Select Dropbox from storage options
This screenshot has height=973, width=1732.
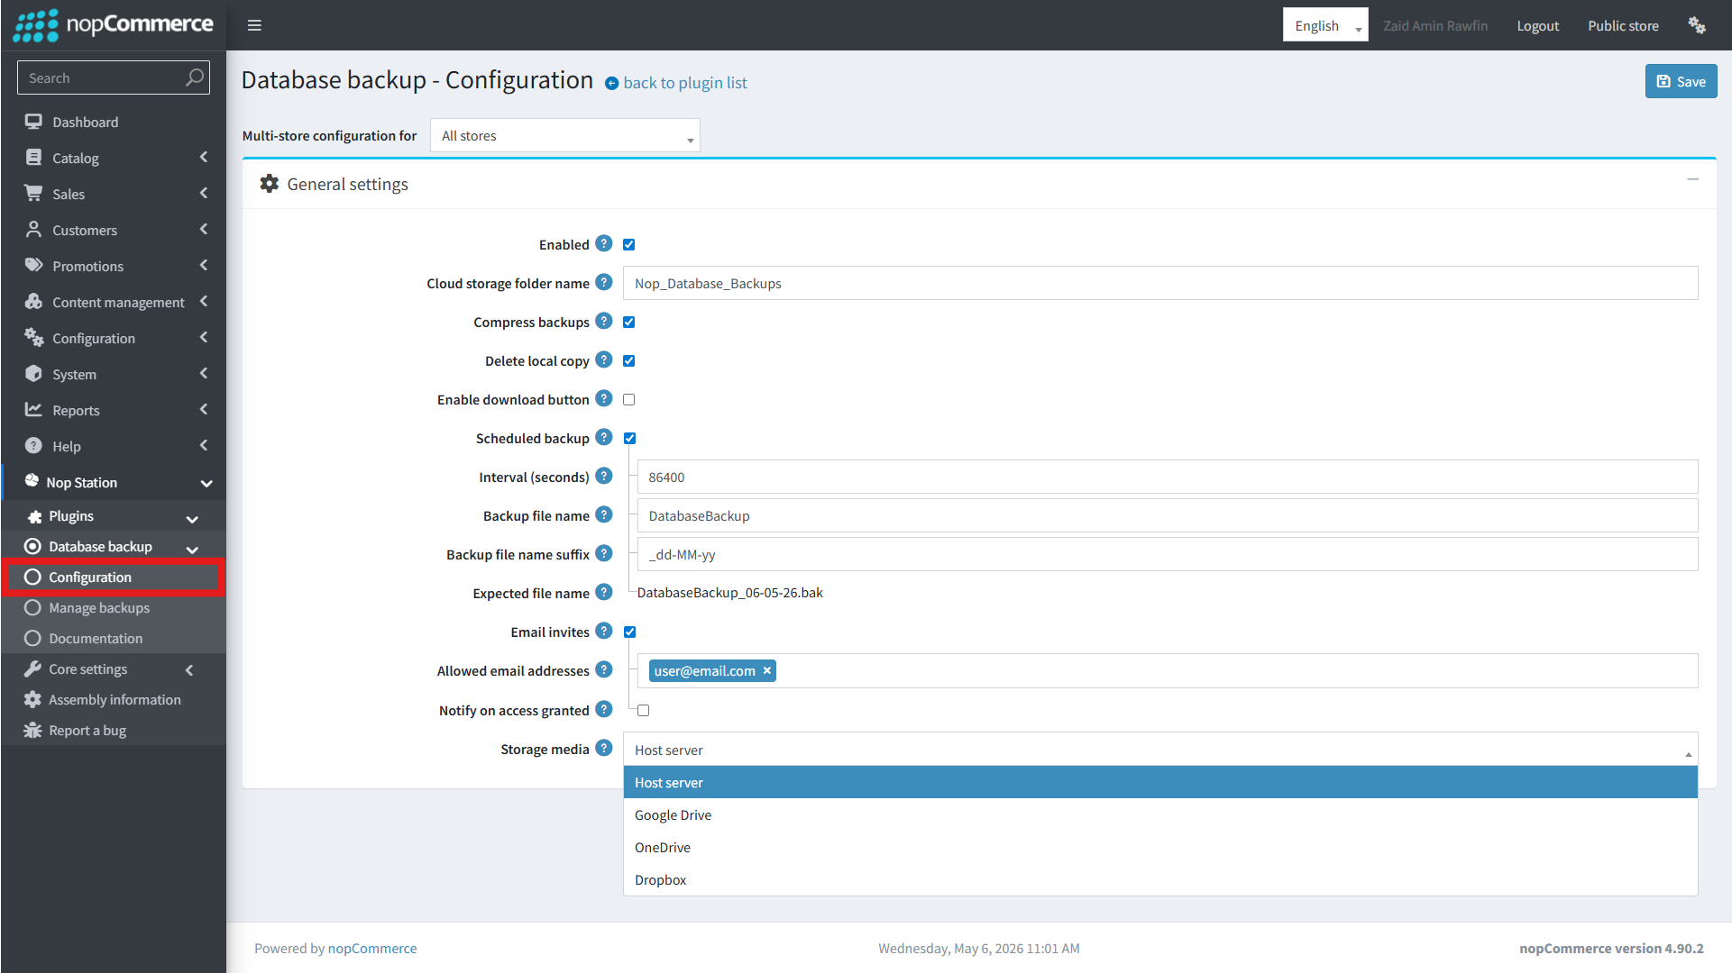coord(1159,880)
